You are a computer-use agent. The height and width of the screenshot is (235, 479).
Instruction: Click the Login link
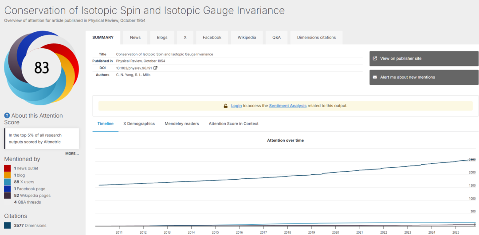point(236,106)
